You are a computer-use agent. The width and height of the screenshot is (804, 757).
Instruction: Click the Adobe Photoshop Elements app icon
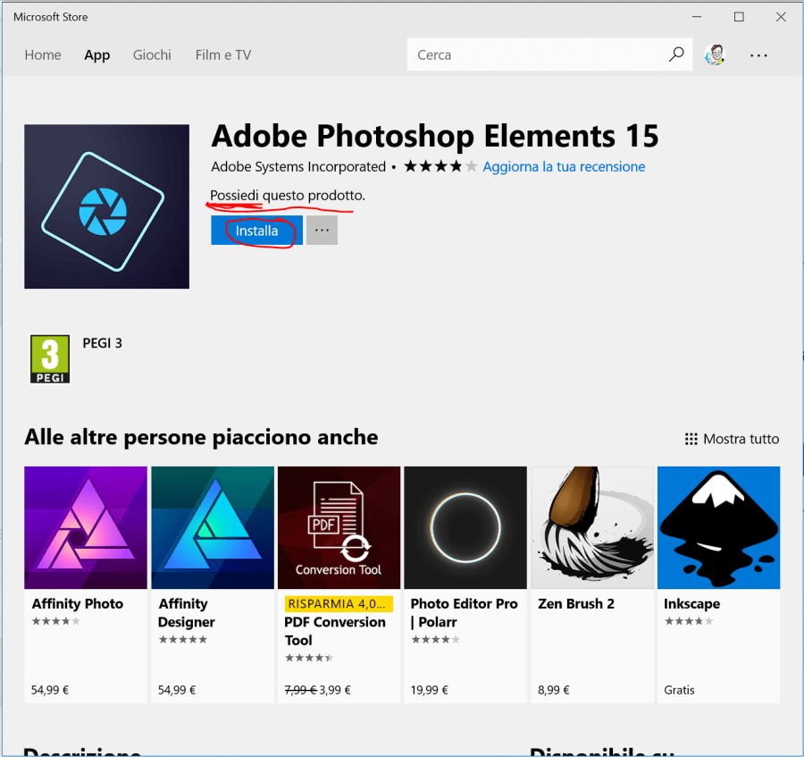coord(106,206)
